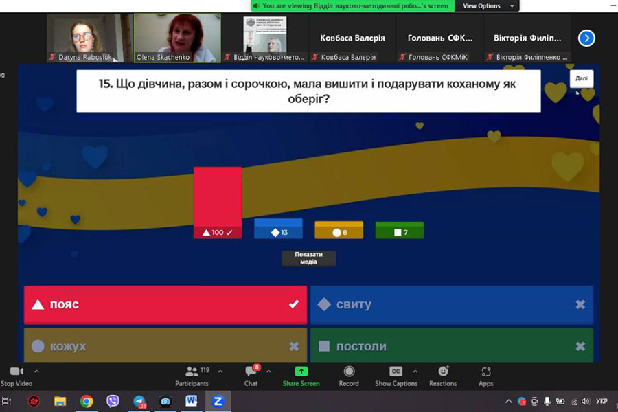The image size is (618, 412).
Task: Select the Ковбаса Валерія participant tile
Action: click(x=352, y=38)
